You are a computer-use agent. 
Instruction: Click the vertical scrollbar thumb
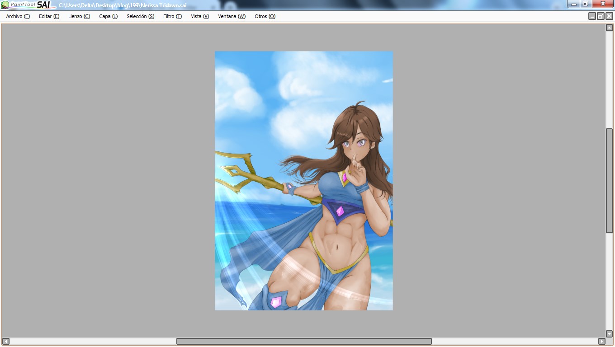point(609,181)
